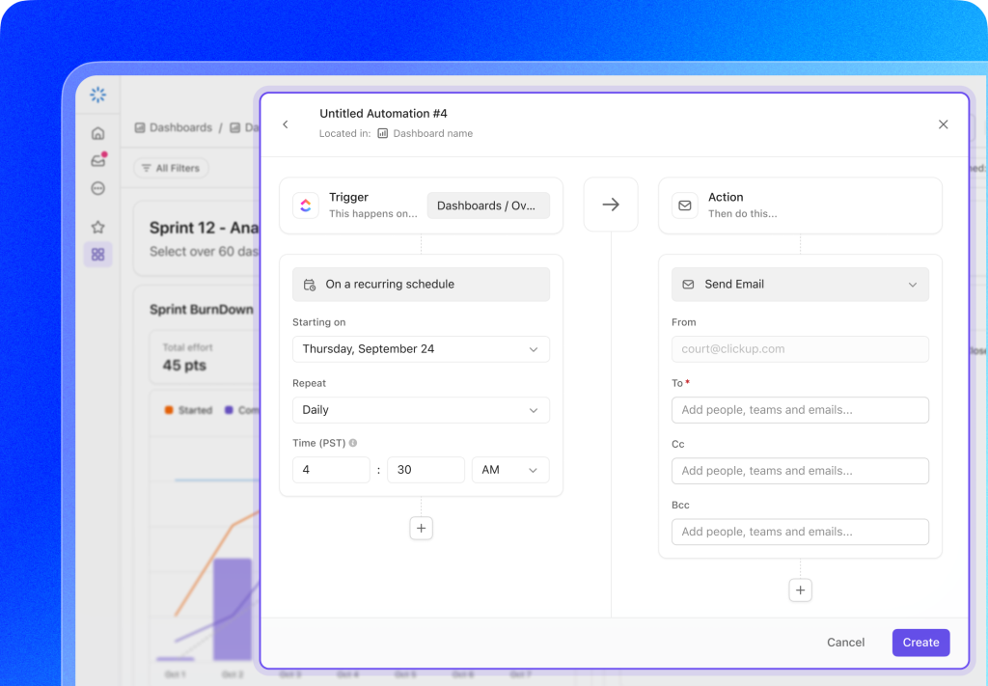Select the Dashboards grid icon in sidebar
Screen dimensions: 988x686
(97, 255)
